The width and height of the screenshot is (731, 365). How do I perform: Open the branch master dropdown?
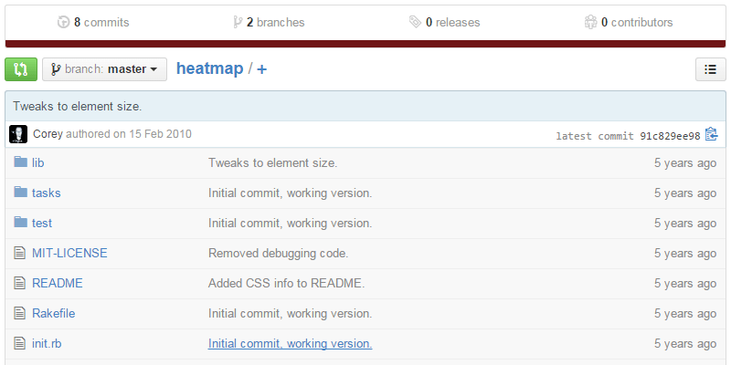click(104, 69)
